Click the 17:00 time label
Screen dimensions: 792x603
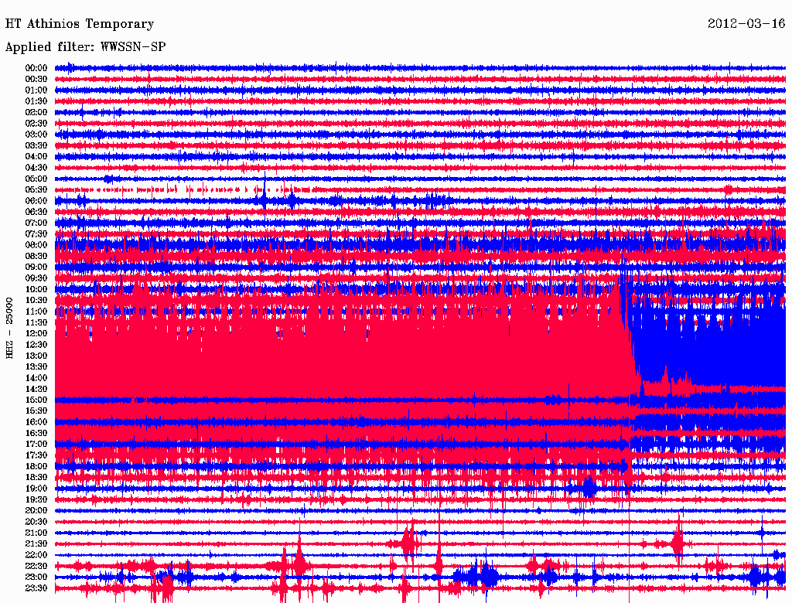[x=36, y=444]
